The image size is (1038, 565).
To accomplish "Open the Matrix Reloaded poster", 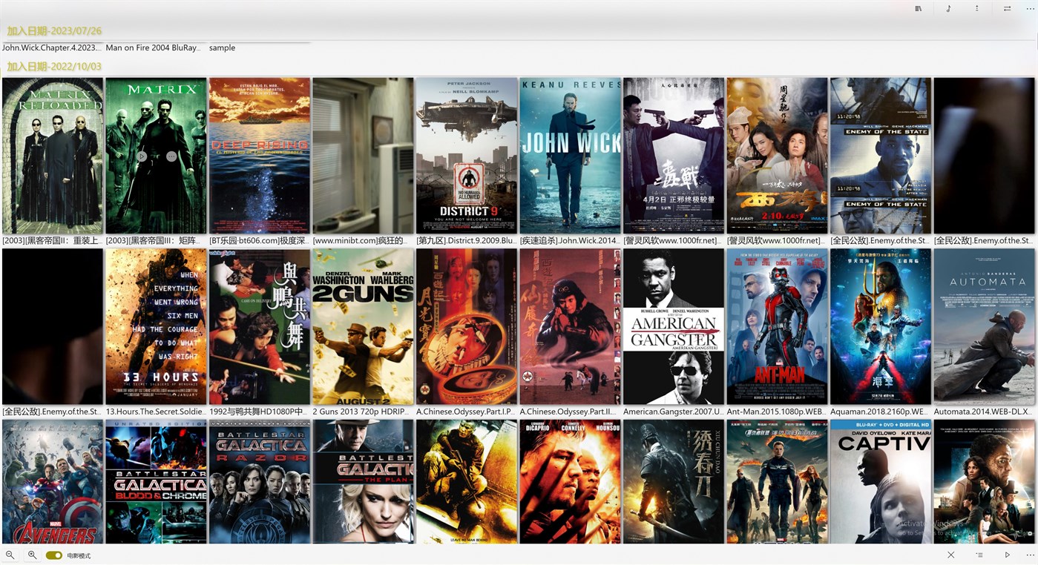I will [53, 156].
